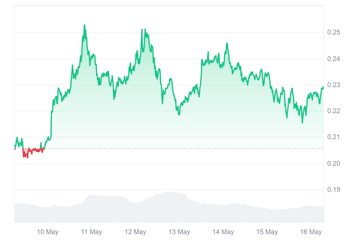Click the price peak just after 14 May
The image size is (363, 242).
pos(227,44)
